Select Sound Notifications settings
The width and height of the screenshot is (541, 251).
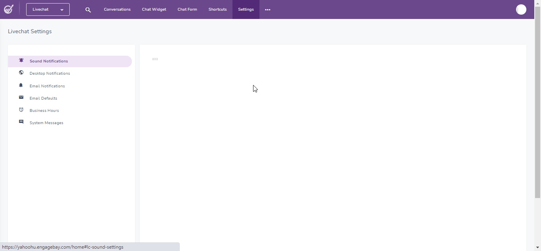point(70,61)
